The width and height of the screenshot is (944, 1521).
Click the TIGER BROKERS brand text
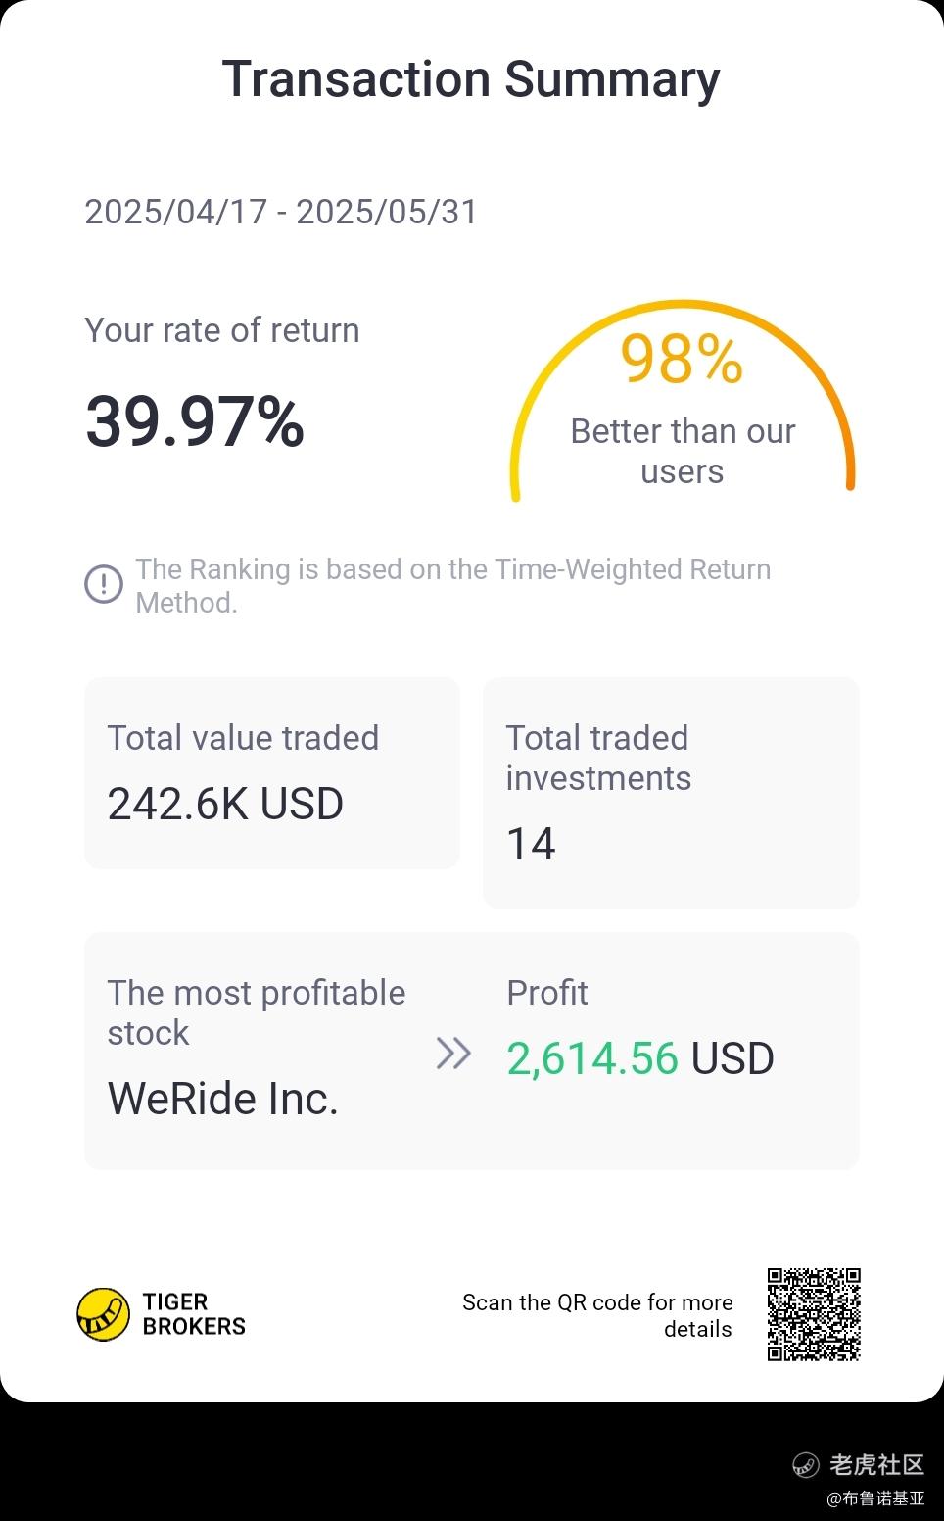[x=194, y=1314]
